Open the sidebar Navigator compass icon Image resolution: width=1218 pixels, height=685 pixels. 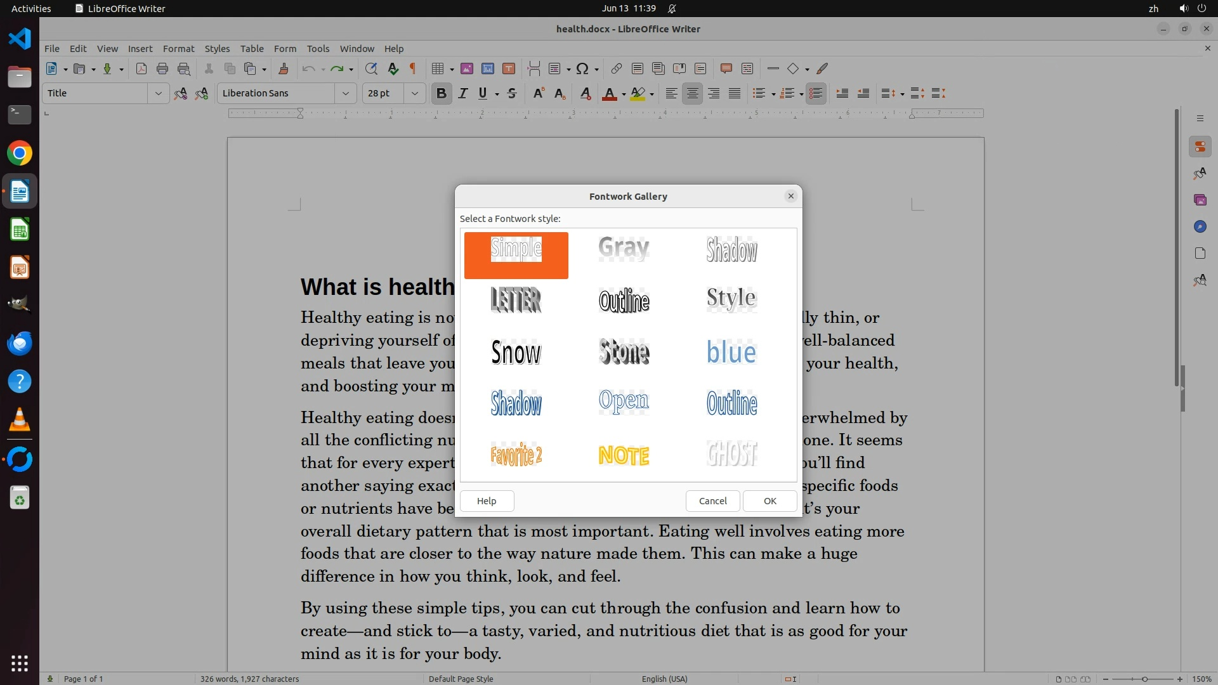click(1200, 226)
